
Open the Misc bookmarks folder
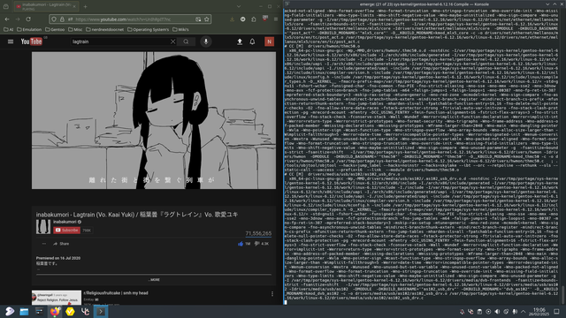[75, 29]
